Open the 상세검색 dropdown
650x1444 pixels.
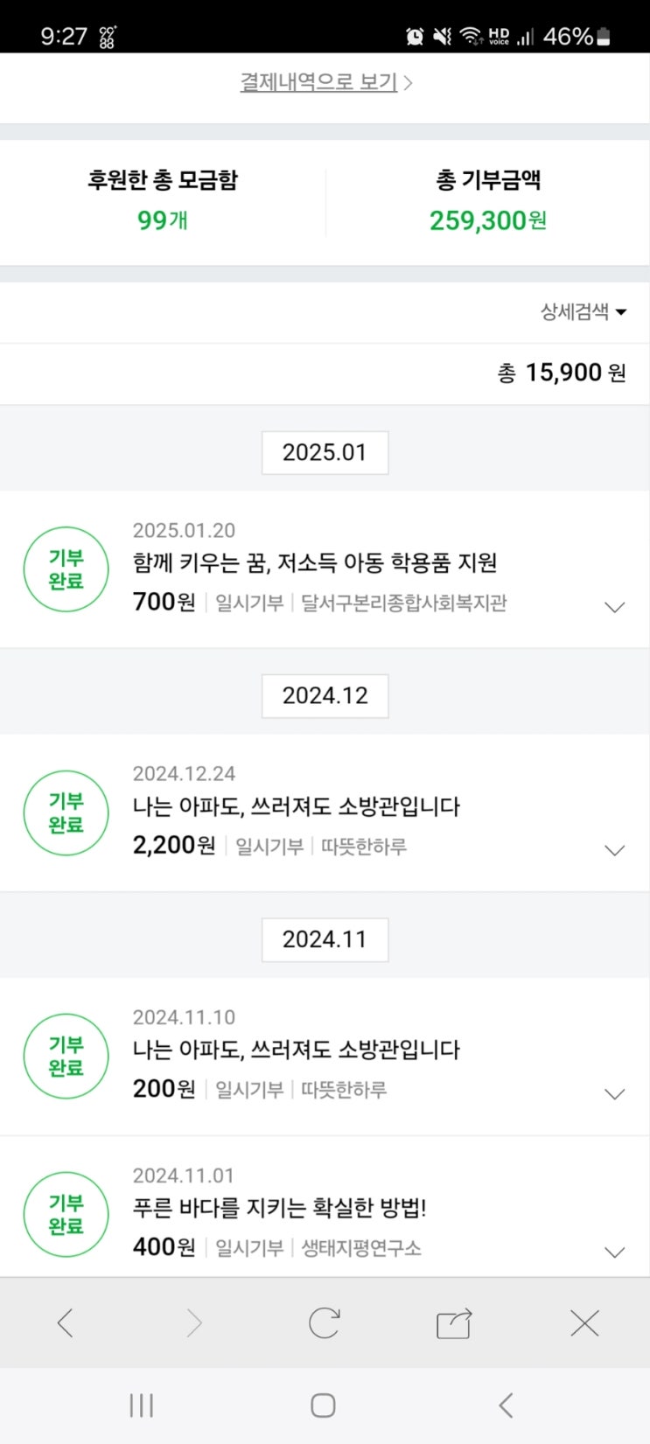coord(583,311)
